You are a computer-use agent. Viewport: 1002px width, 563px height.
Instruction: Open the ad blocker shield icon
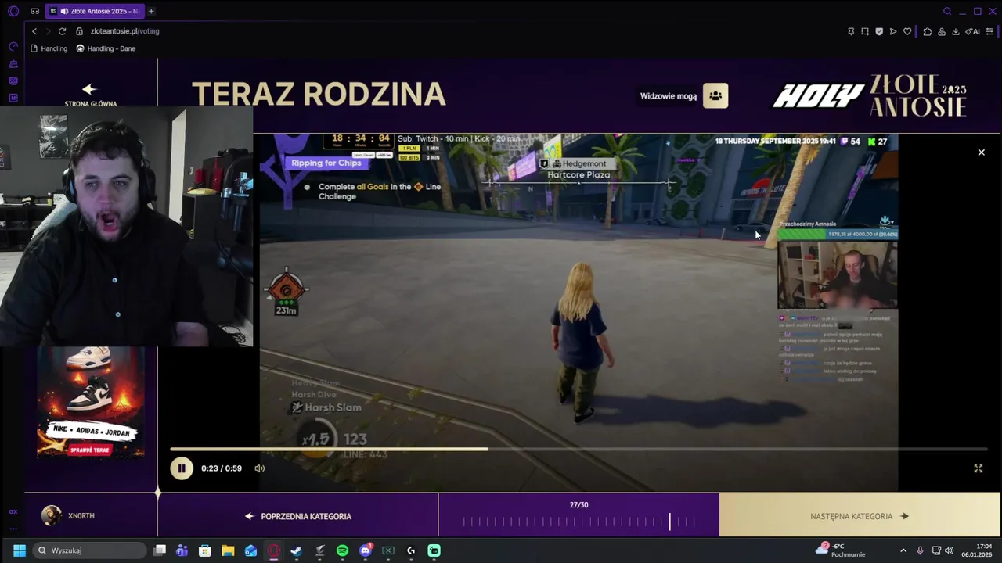pos(879,31)
